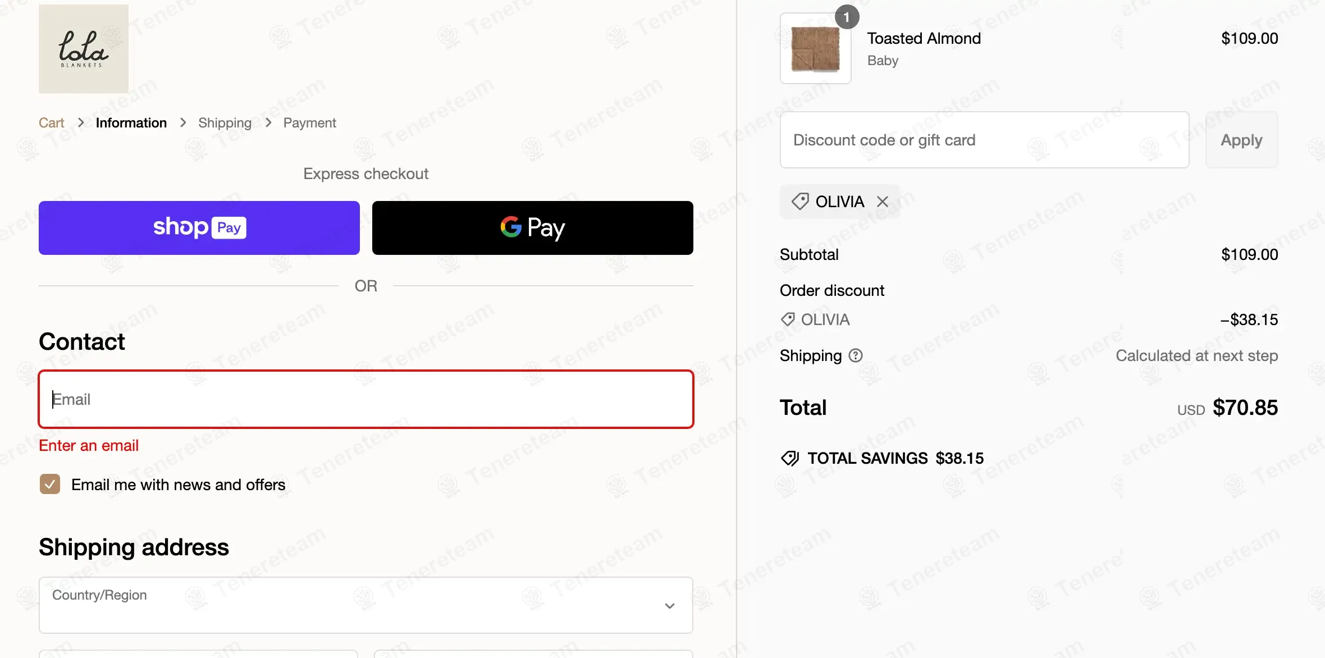
Task: Select the Shipping breadcrumb step
Action: point(225,123)
